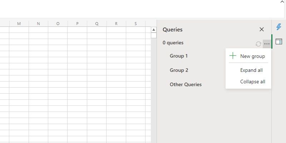Select the Other Queries group
The height and width of the screenshot is (143, 286).
[186, 84]
